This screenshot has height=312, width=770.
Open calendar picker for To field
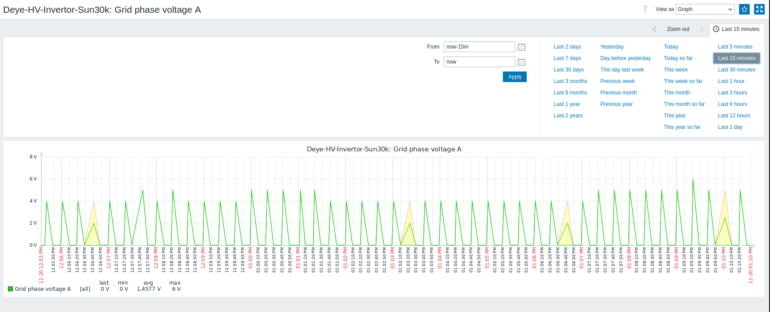coord(521,62)
